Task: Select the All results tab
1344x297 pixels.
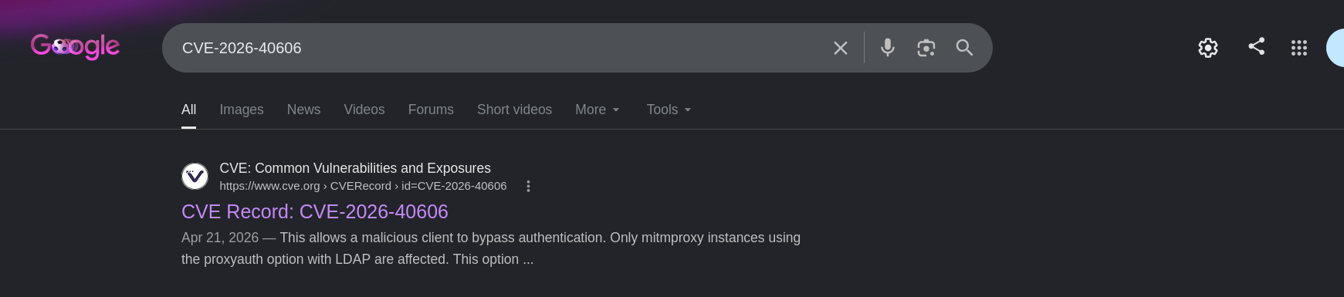Action: click(x=188, y=110)
